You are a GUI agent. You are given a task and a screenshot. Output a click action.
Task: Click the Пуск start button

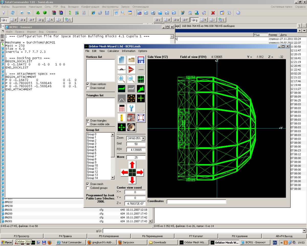point(7,242)
